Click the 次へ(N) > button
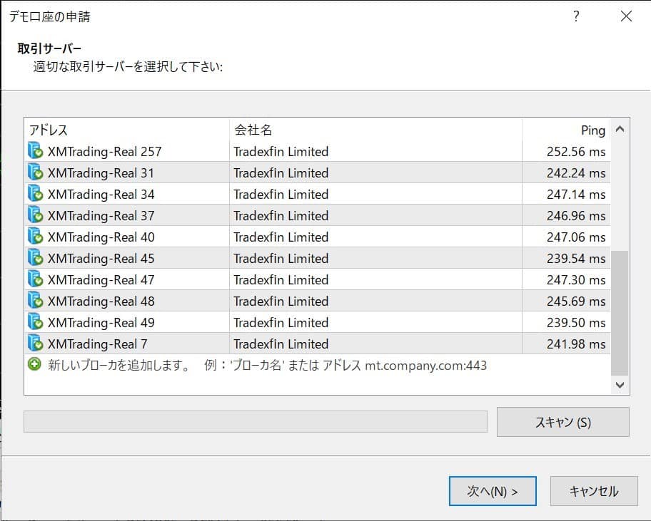The width and height of the screenshot is (651, 521). pos(493,491)
